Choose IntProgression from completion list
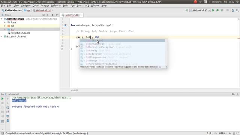Screen dimensions: 240x135 point(123,57)
